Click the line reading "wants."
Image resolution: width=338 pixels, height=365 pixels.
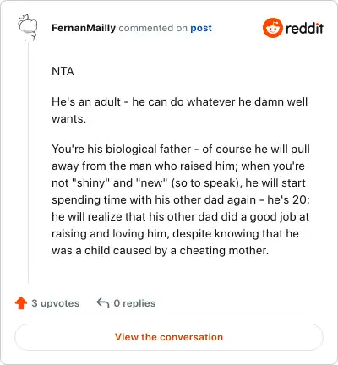click(69, 118)
